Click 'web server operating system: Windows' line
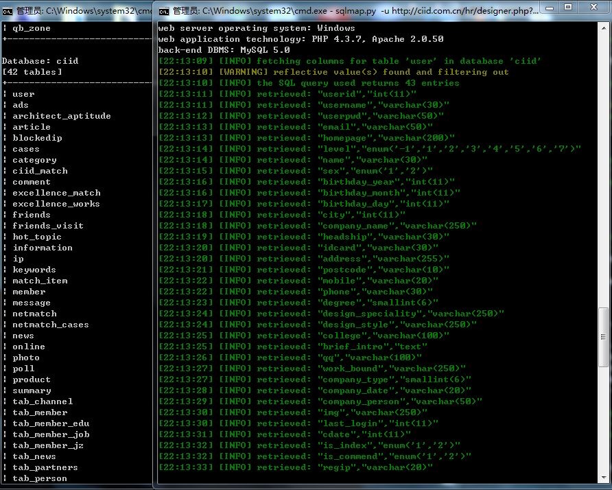Viewport: 612px width, 490px height. pyautogui.click(x=257, y=28)
